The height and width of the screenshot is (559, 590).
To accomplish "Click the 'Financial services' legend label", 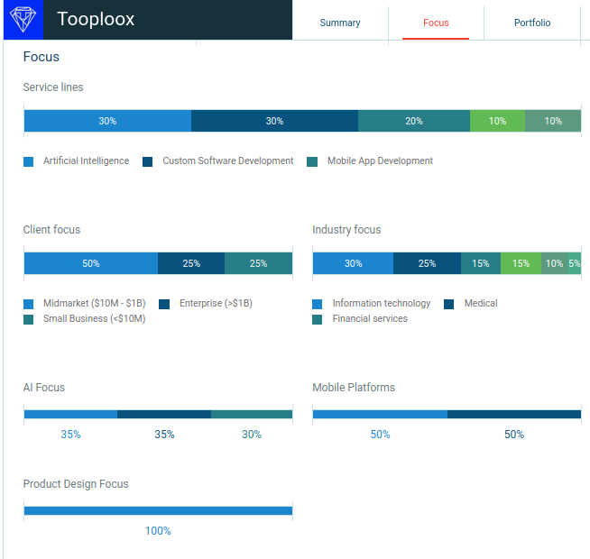I will coord(370,318).
